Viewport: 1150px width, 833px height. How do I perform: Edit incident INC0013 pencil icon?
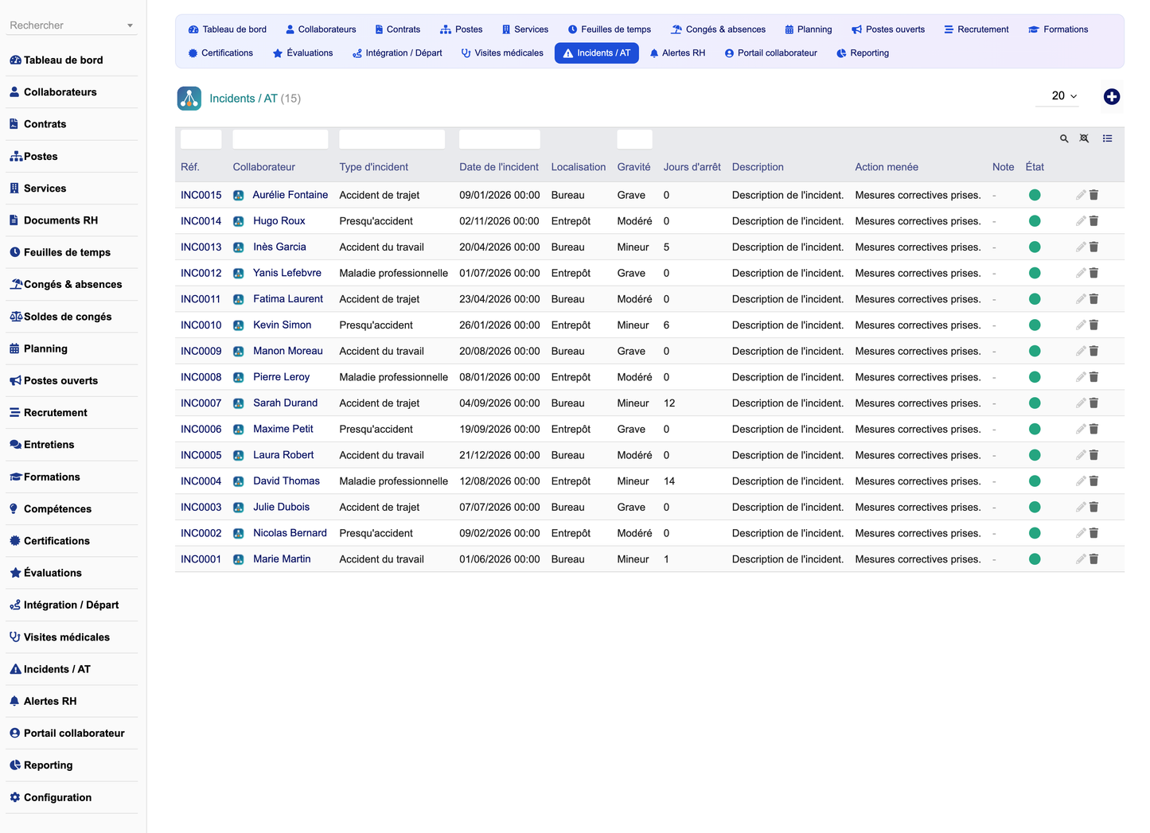tap(1081, 247)
